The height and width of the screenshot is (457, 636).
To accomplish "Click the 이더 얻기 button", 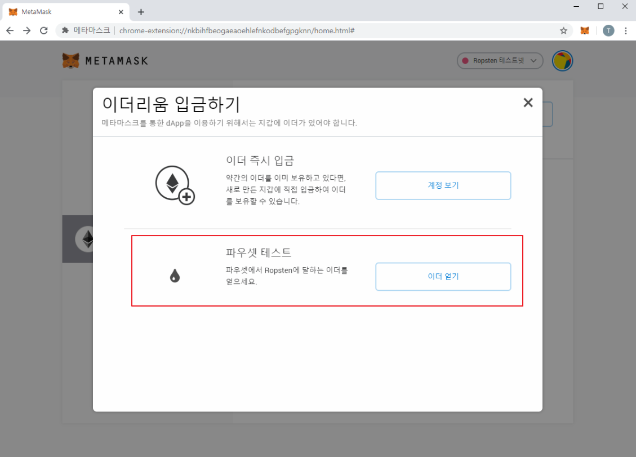I will (443, 276).
